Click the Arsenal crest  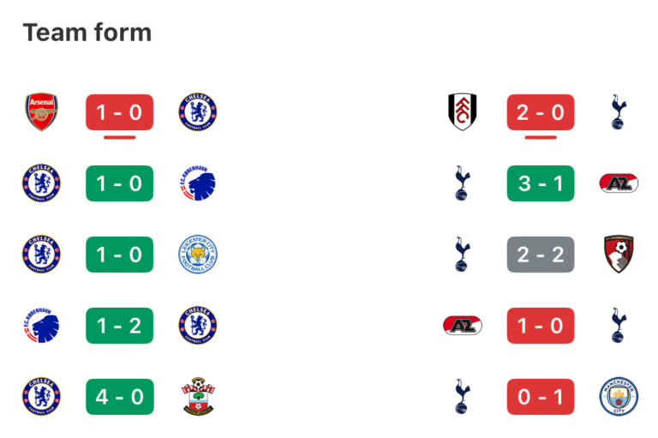[41, 112]
